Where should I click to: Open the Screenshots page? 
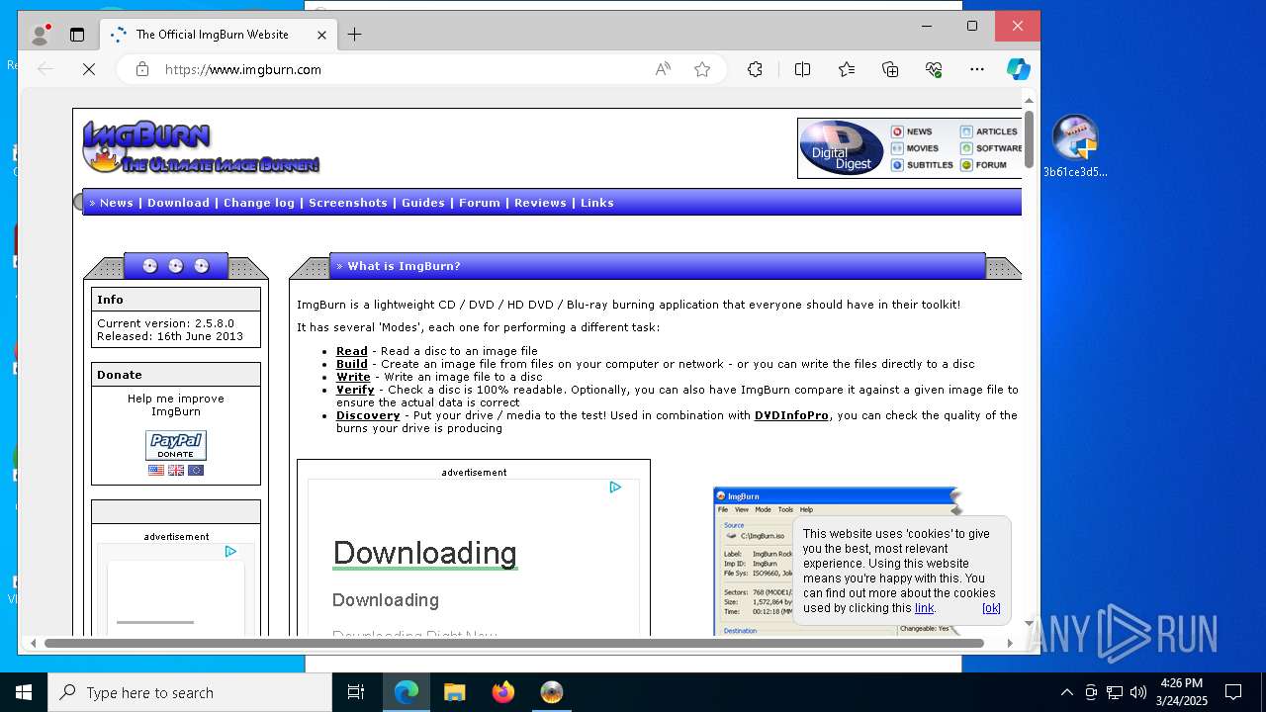tap(348, 203)
